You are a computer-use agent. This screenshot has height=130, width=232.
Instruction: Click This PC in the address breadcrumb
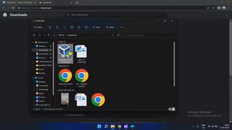coord(61,35)
